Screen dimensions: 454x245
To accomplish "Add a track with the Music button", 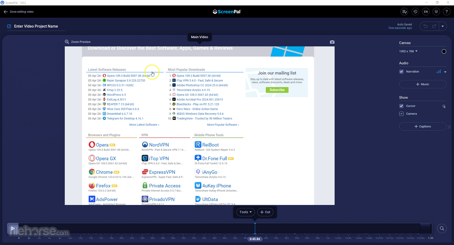I will pyautogui.click(x=422, y=84).
